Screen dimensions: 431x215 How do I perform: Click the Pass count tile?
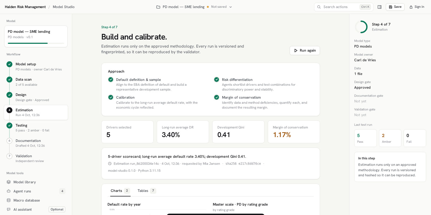click(366, 138)
